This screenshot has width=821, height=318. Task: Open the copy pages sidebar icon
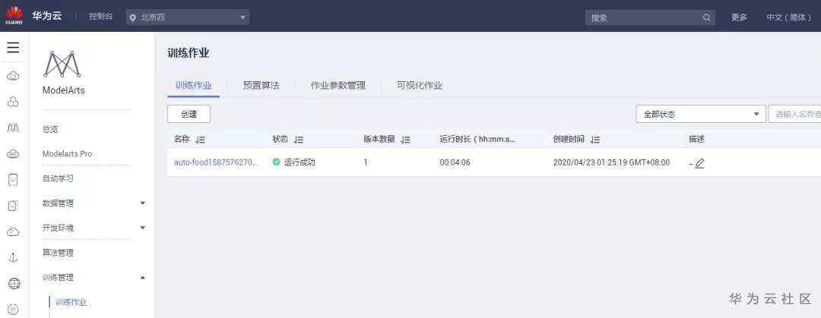coord(13,206)
